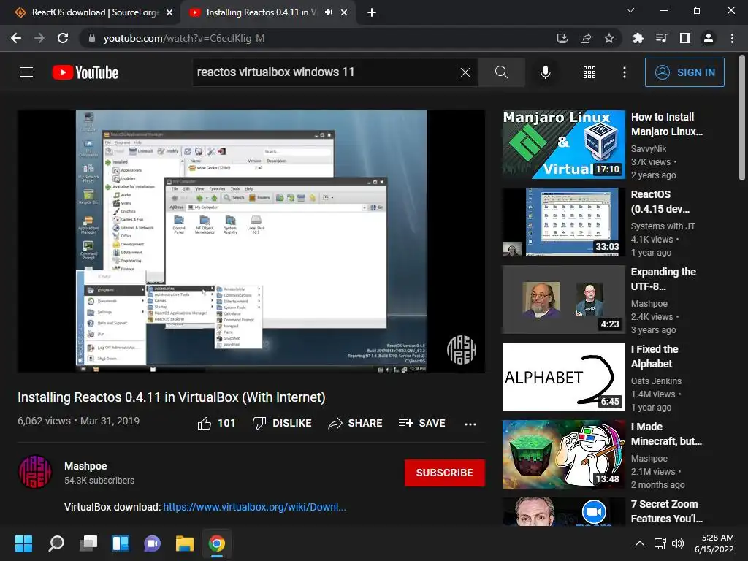Clear the search text with the X
The width and height of the screenshot is (748, 561).
[x=465, y=72]
